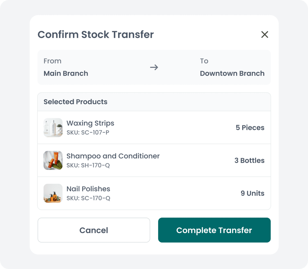Select the Waxing Strips product name
The height and width of the screenshot is (269, 308).
pos(90,123)
